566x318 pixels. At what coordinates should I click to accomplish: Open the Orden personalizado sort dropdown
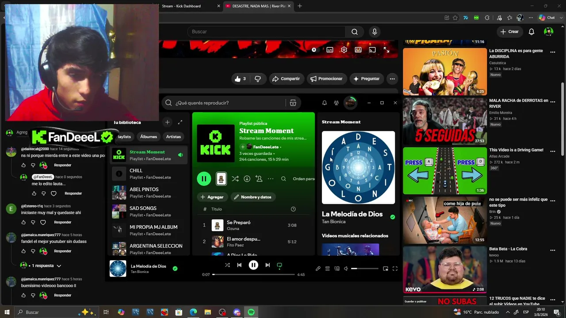tap(304, 179)
